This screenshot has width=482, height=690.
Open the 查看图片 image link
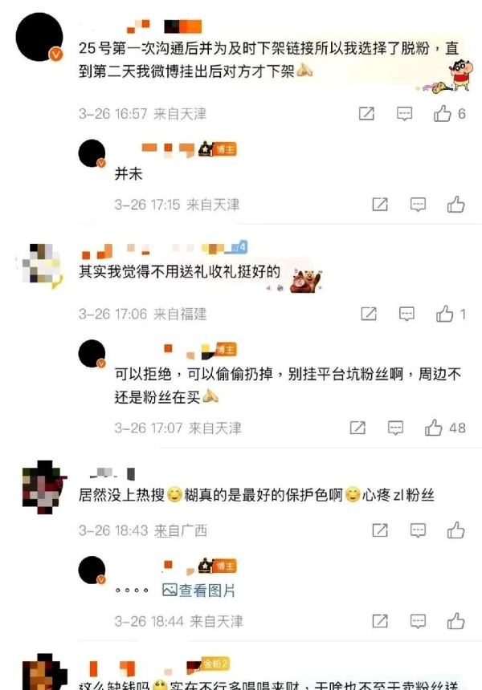pyautogui.click(x=198, y=590)
